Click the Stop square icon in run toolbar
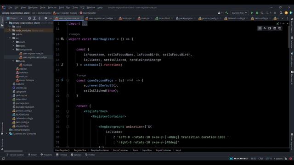Viewport: 294px width, 165px height. (275, 13)
